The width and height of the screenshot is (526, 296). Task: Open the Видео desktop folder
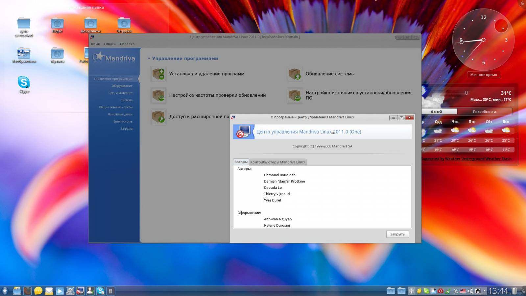point(57,25)
